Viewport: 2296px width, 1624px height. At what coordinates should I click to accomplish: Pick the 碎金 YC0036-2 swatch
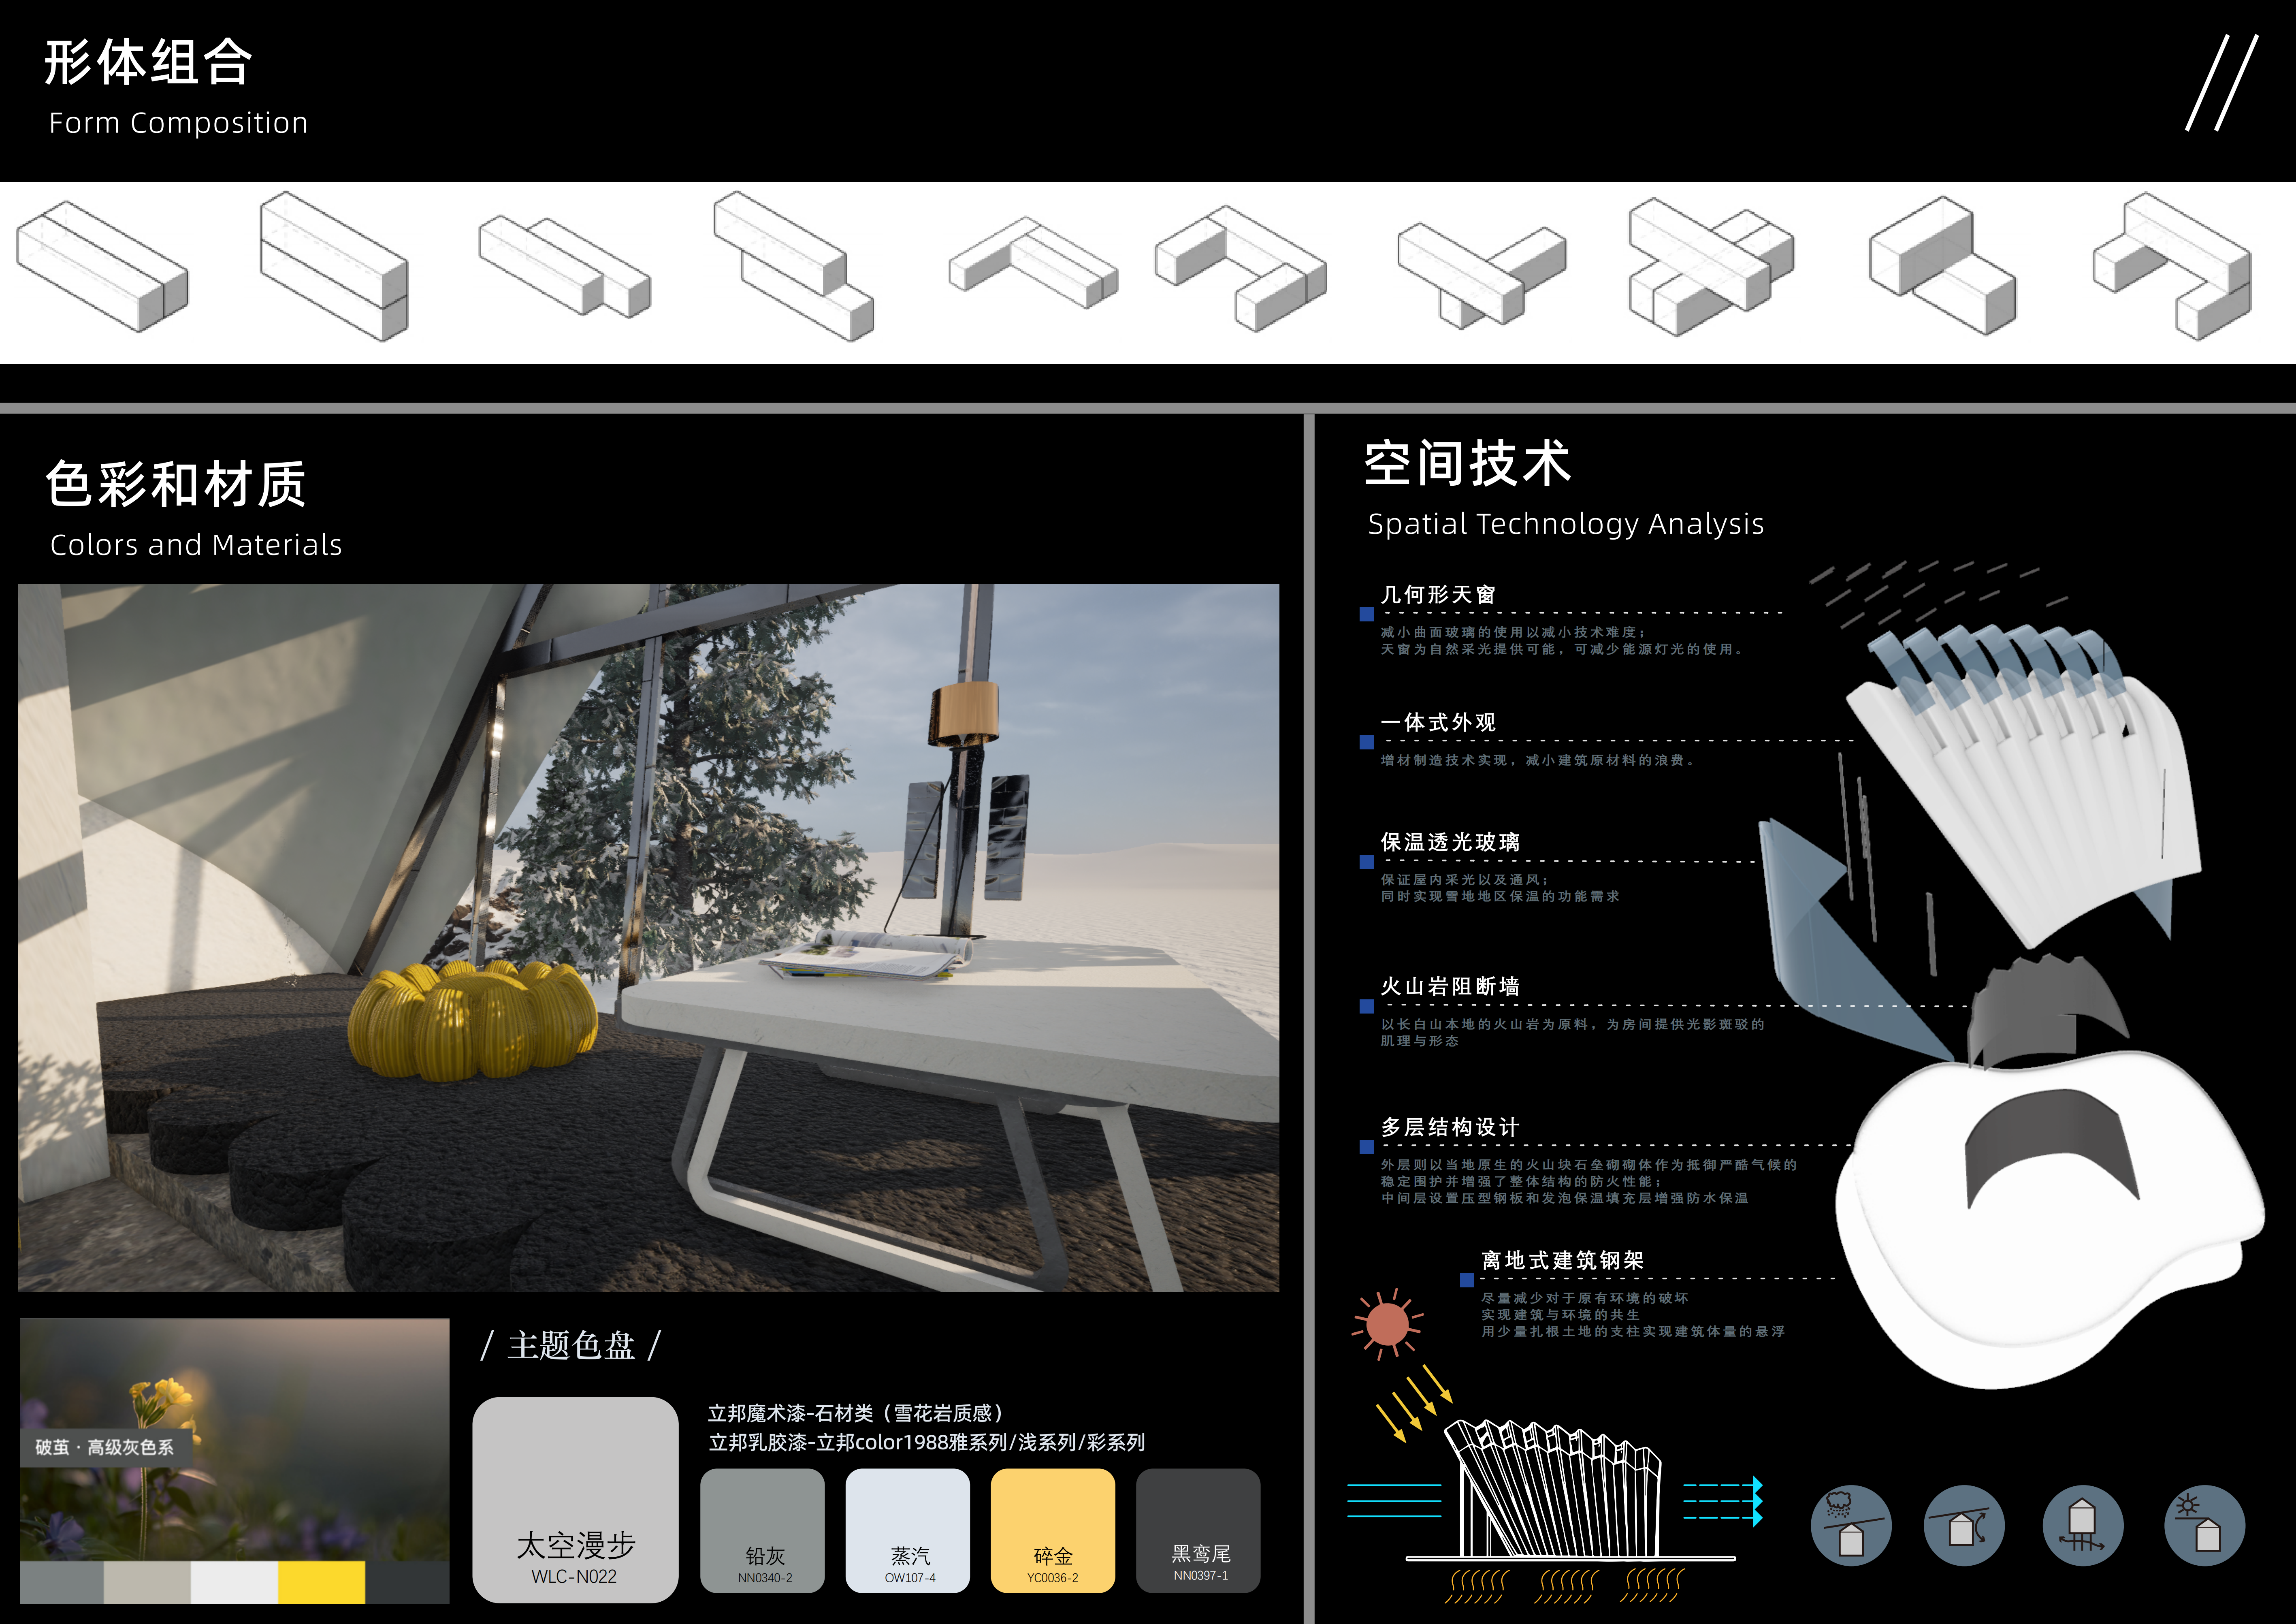[x=1053, y=1530]
